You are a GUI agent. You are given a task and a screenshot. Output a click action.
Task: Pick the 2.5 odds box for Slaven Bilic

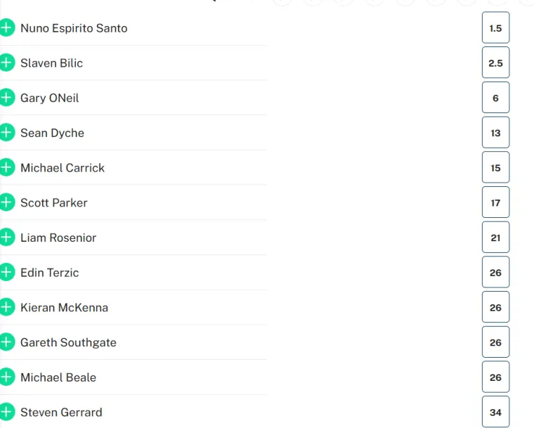[495, 63]
